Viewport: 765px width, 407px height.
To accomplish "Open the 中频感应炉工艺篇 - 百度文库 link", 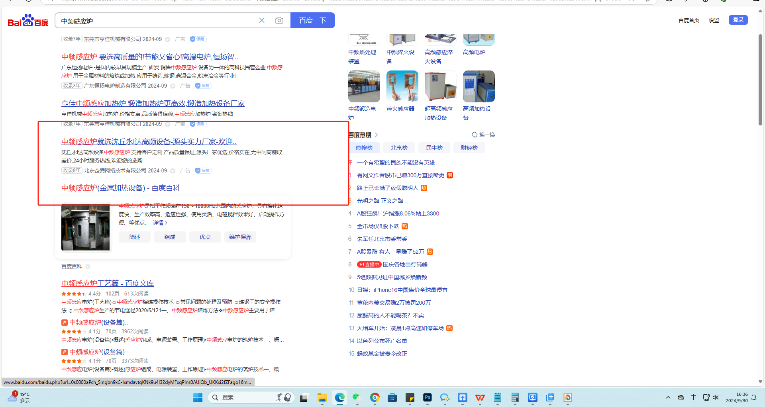I will (x=108, y=283).
